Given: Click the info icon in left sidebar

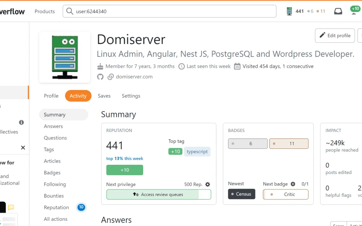Looking at the screenshot, I should coord(21,123).
